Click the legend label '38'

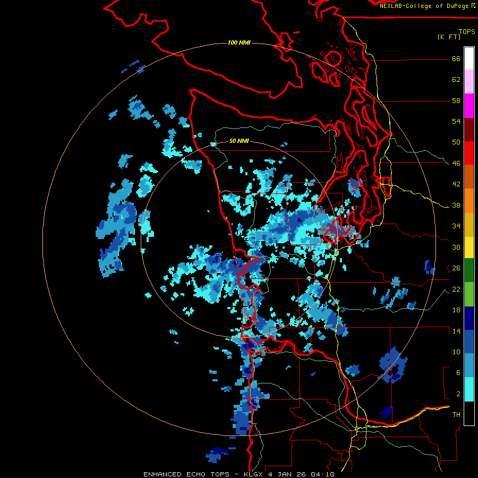(x=456, y=206)
